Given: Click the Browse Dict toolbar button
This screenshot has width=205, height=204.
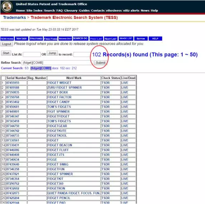Looking at the screenshot, I should [65, 39].
